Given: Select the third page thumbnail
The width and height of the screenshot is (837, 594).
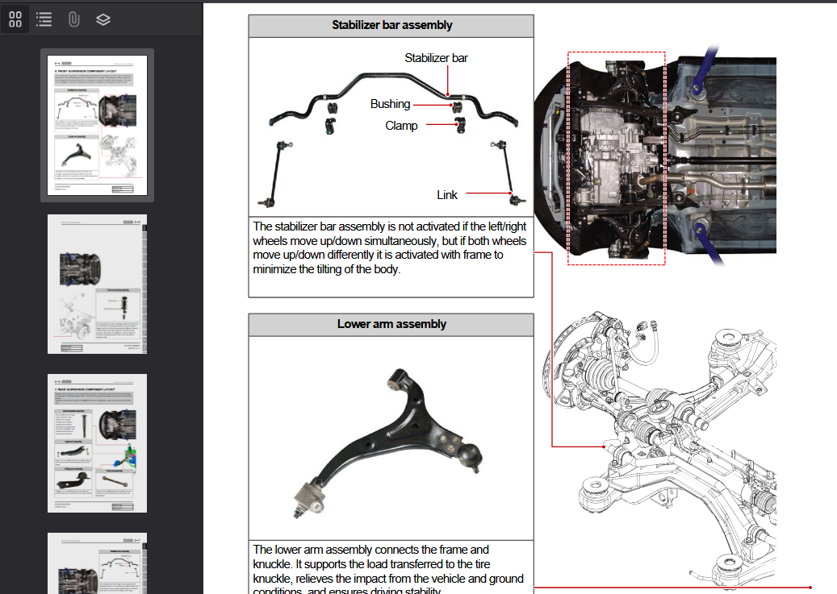Looking at the screenshot, I should tap(97, 443).
